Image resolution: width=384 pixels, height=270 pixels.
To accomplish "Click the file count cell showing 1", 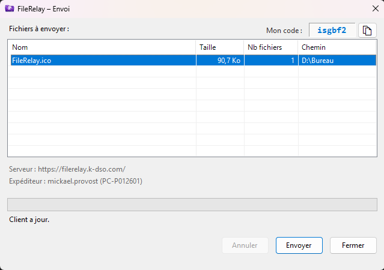I will pos(271,61).
